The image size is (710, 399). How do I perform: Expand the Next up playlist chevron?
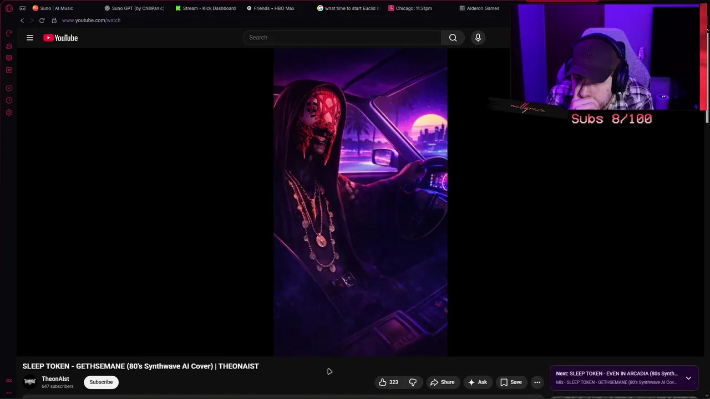pos(688,378)
